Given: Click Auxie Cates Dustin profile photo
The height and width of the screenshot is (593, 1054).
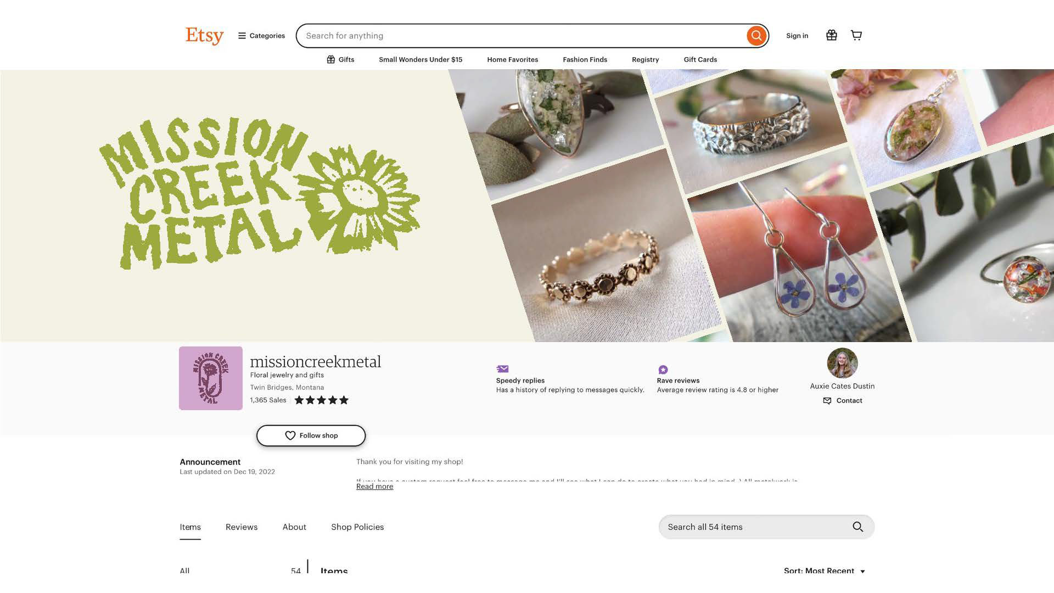Looking at the screenshot, I should (x=842, y=363).
